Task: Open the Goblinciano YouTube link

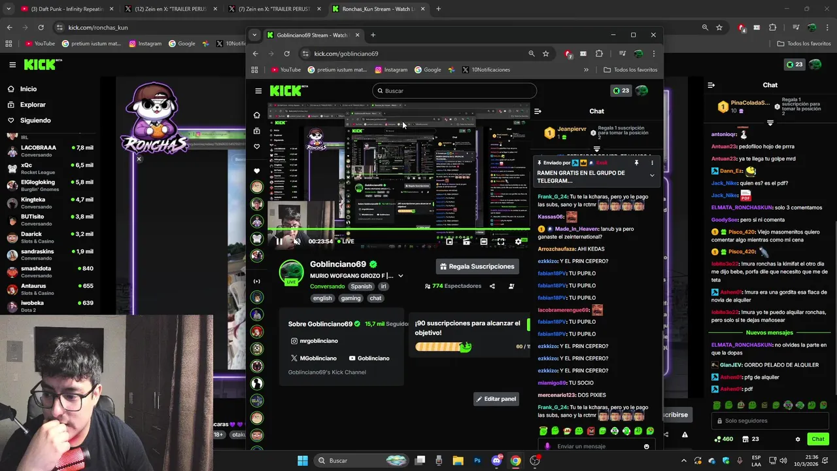Action: click(x=369, y=358)
